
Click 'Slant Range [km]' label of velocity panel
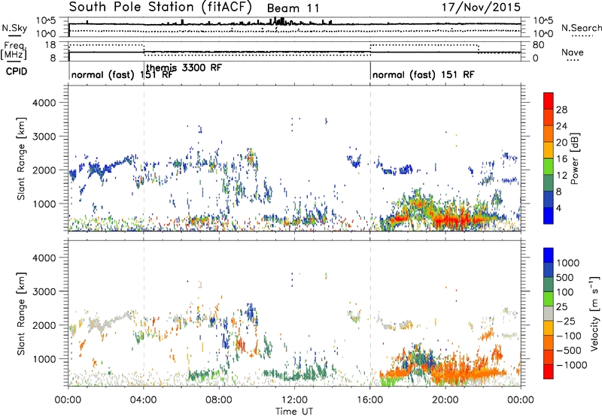[x=21, y=313]
